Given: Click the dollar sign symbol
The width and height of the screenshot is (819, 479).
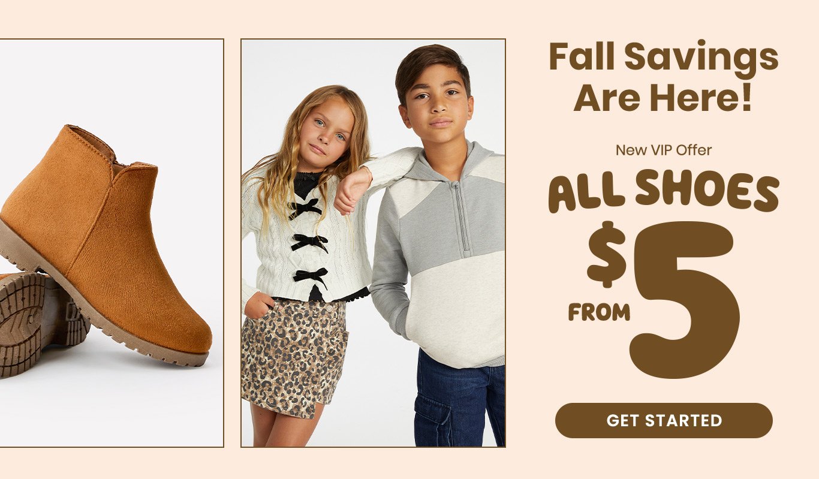Looking at the screenshot, I should (606, 254).
